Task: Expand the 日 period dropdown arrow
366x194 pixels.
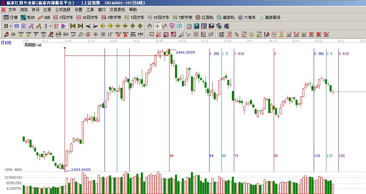Action: point(11,26)
